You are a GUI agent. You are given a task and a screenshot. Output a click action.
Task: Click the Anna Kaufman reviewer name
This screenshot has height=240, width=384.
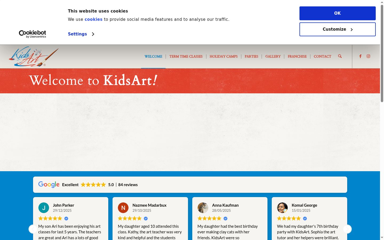pos(225,205)
